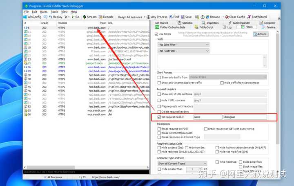This screenshot has width=294, height=186.
Task: Enable Break request on POST
Action: (x=159, y=129)
